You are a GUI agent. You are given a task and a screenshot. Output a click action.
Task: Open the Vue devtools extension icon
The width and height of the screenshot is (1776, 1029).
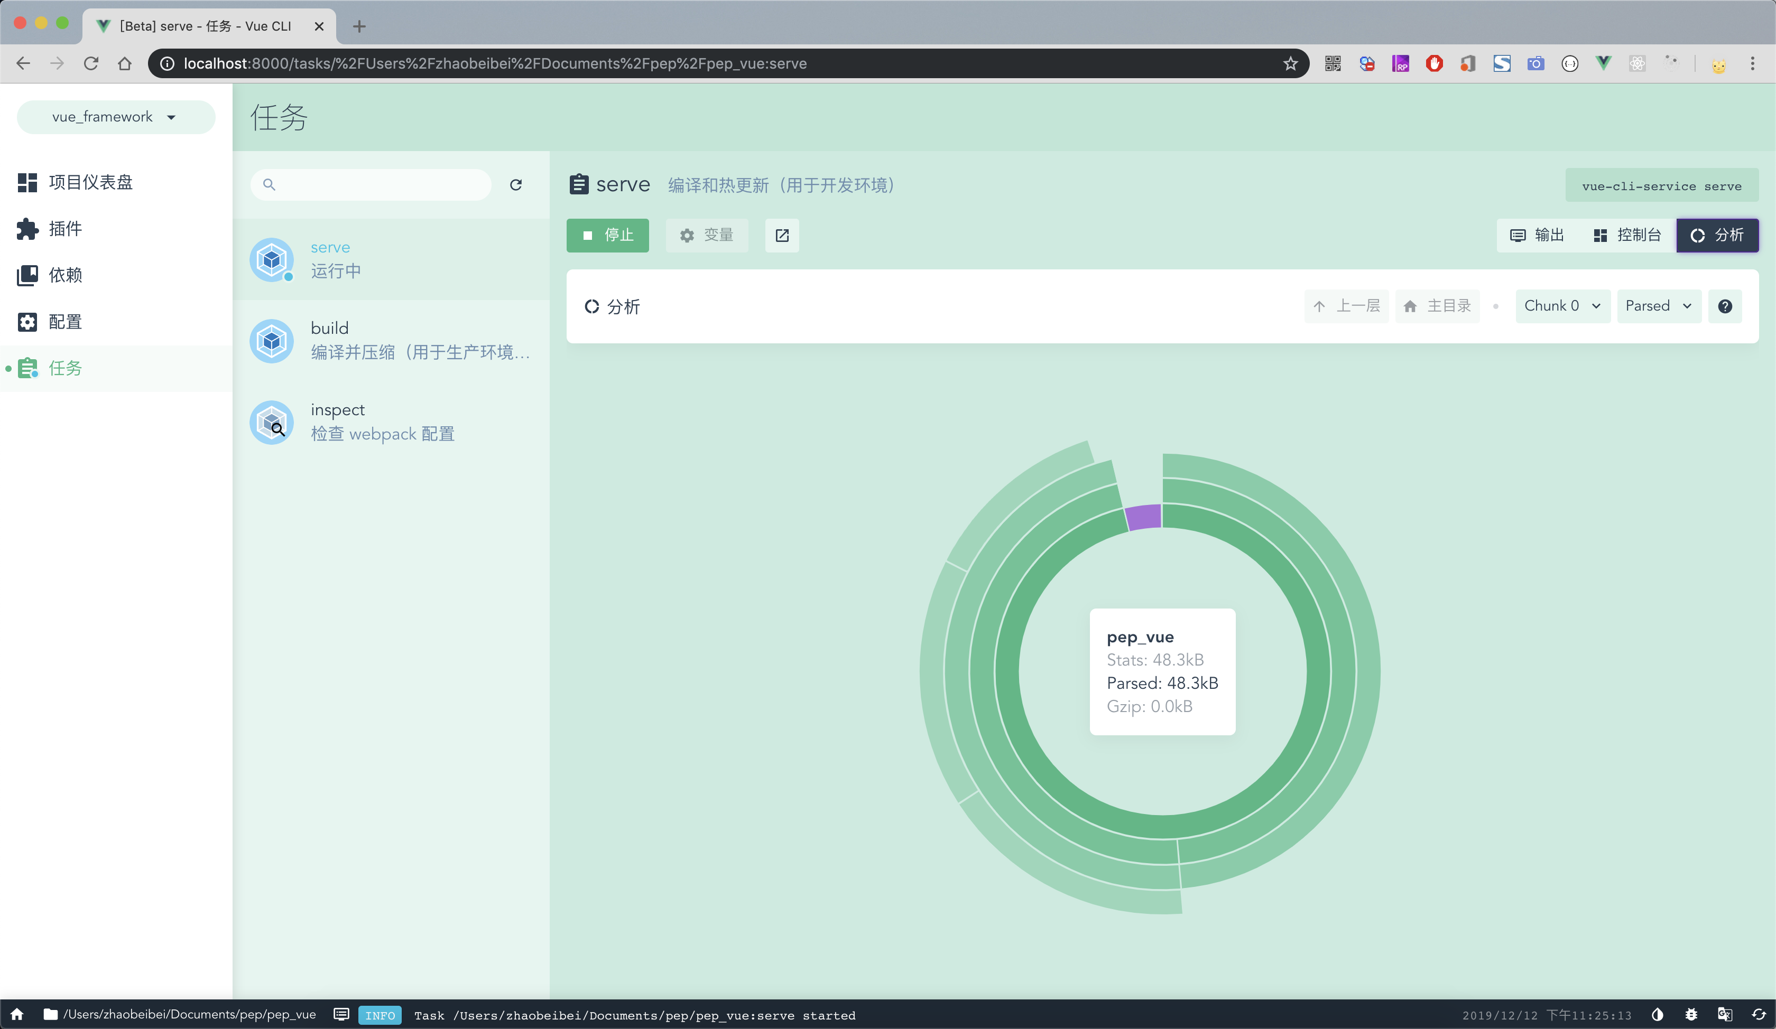pyautogui.click(x=1603, y=63)
